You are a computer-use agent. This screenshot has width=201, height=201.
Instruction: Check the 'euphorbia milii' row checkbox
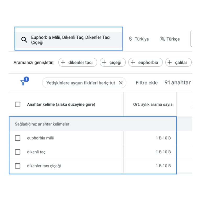(18, 138)
